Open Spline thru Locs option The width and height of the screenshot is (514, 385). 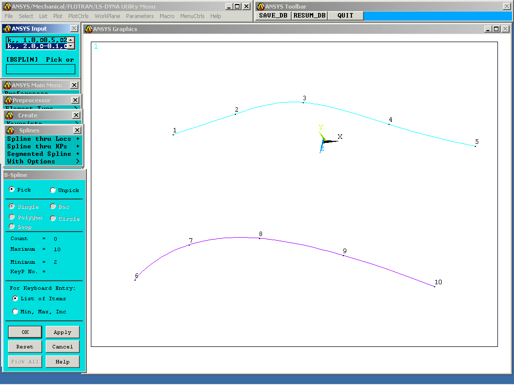(x=43, y=139)
